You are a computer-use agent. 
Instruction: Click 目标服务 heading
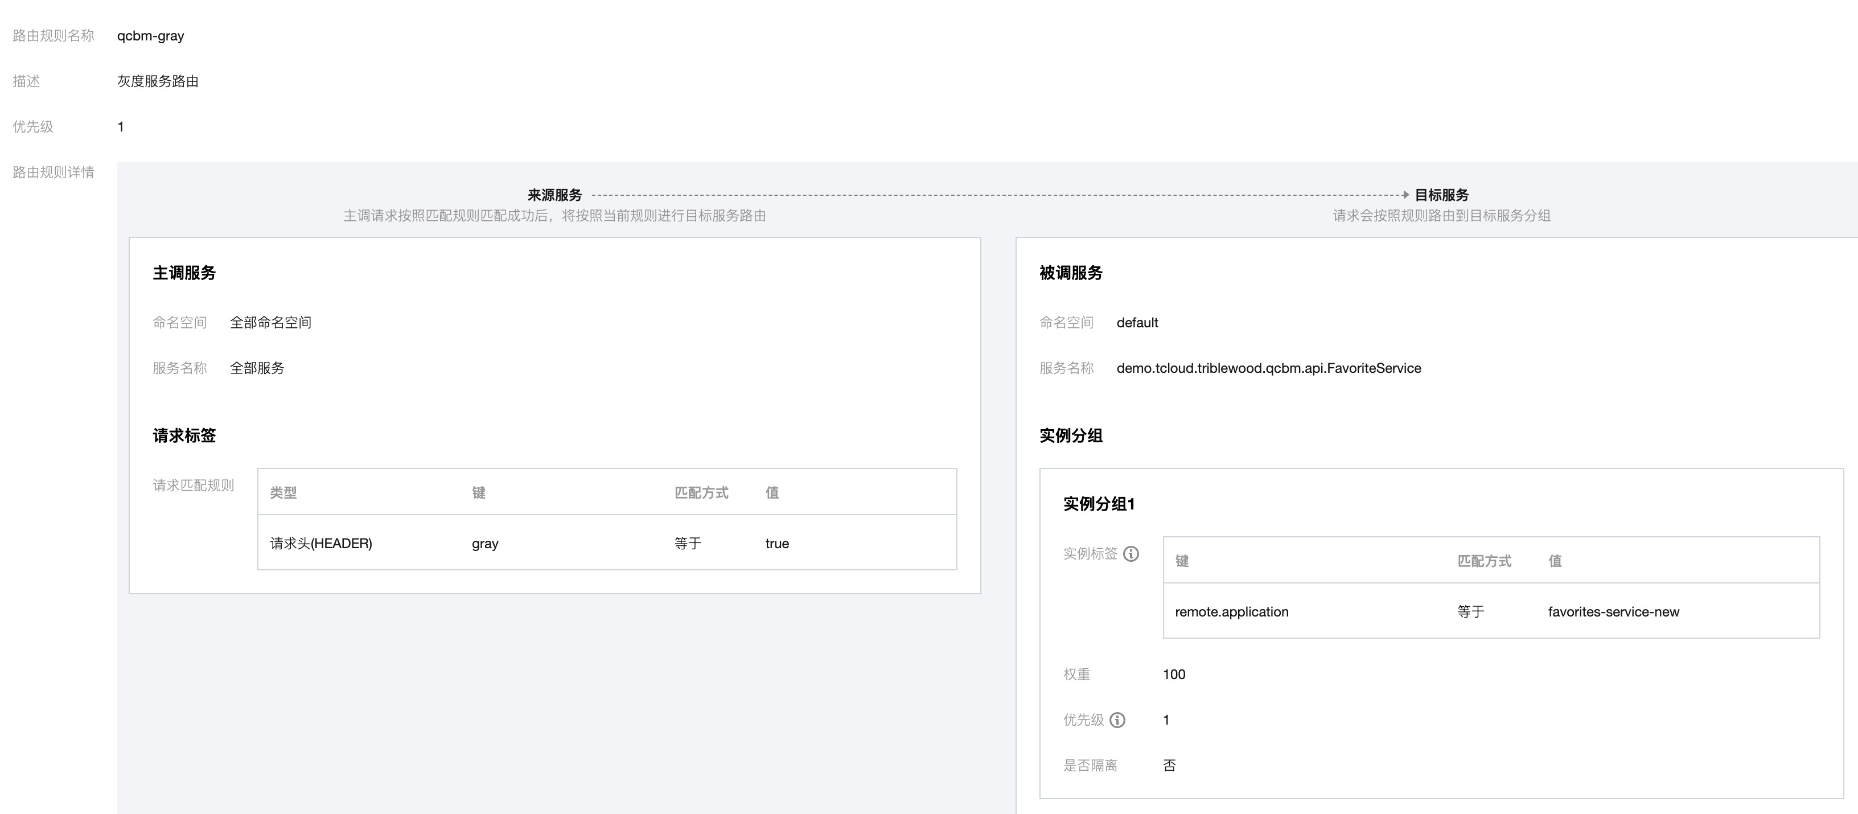point(1442,195)
